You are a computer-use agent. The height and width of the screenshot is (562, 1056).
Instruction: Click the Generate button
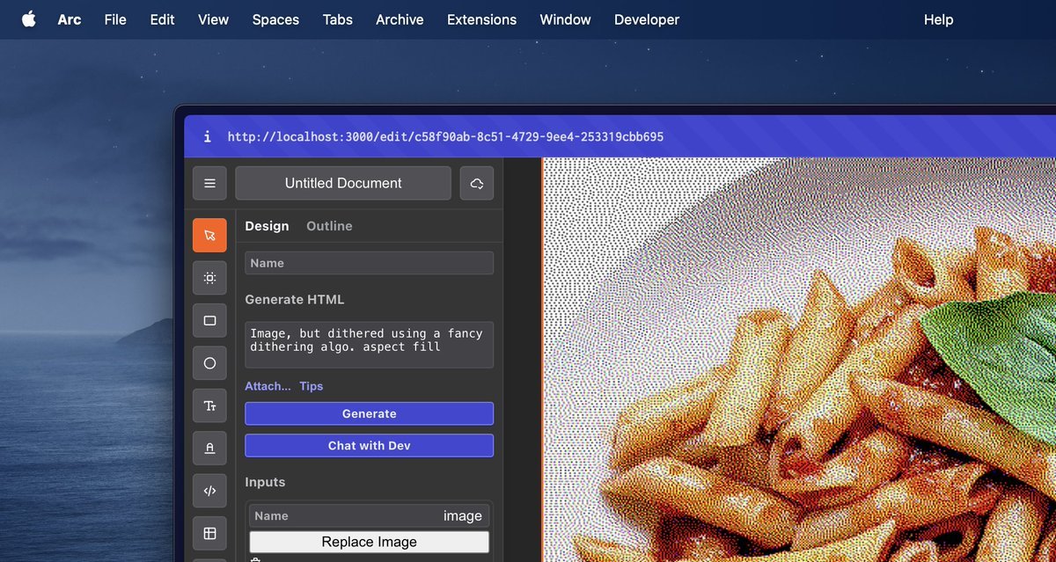(x=369, y=413)
